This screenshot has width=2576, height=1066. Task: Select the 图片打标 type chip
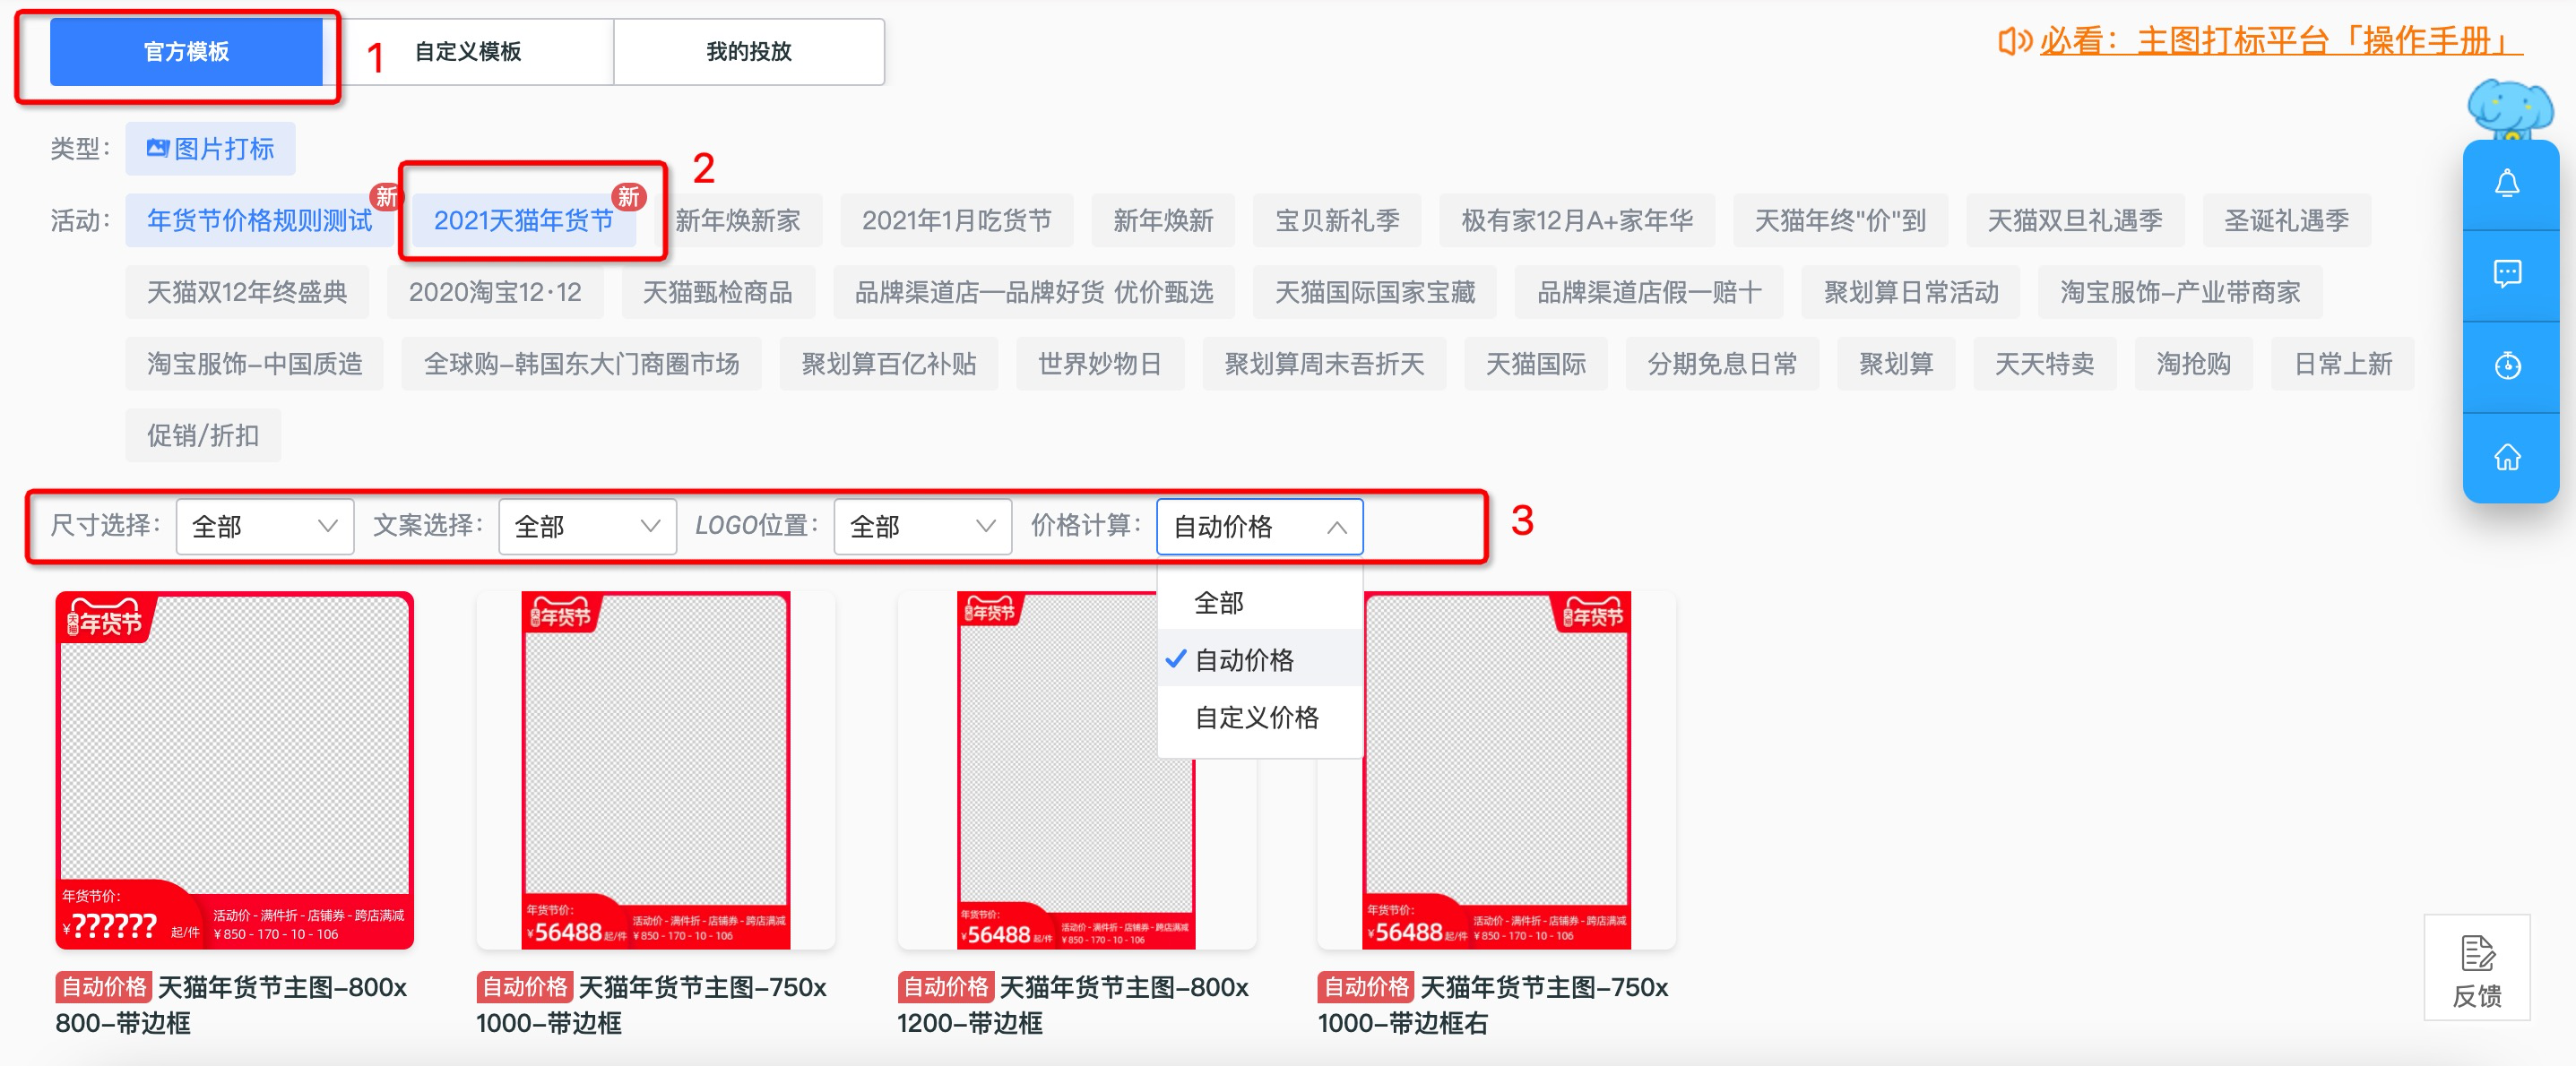[210, 149]
